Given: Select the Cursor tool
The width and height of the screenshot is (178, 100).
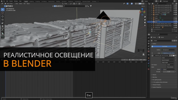Looking at the screenshot, I should 3,13.
